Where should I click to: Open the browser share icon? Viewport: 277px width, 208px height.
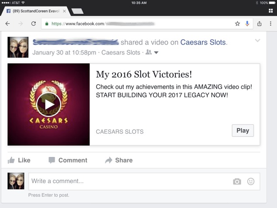point(260,24)
